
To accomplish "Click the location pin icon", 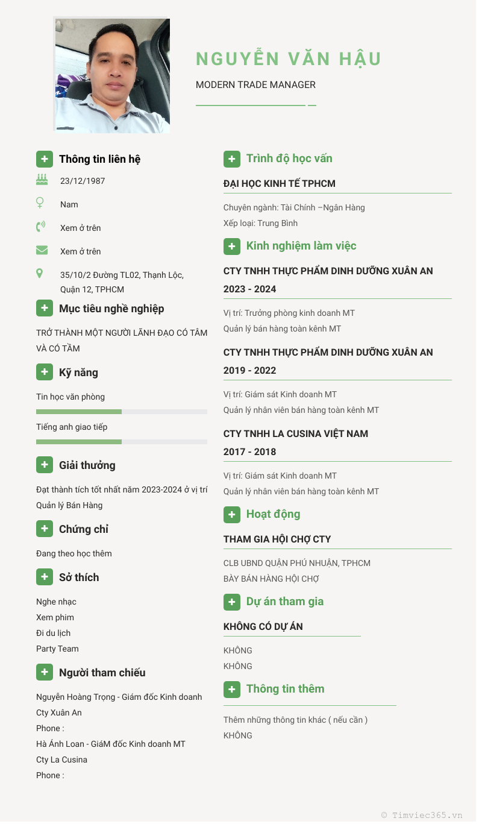I will click(x=40, y=274).
